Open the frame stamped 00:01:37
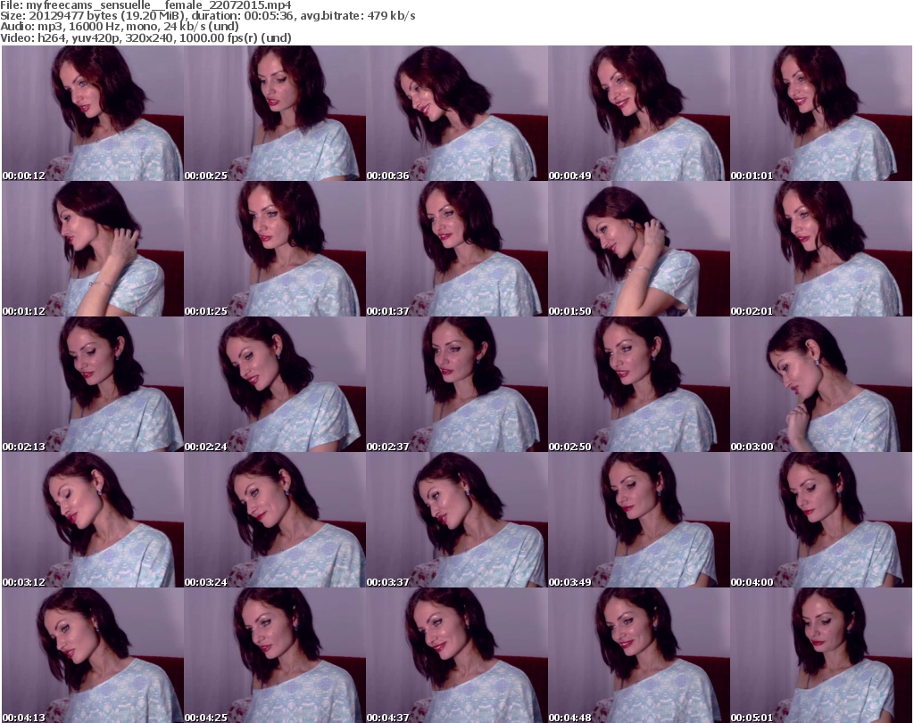Screen dimensions: 914x723 [x=457, y=249]
